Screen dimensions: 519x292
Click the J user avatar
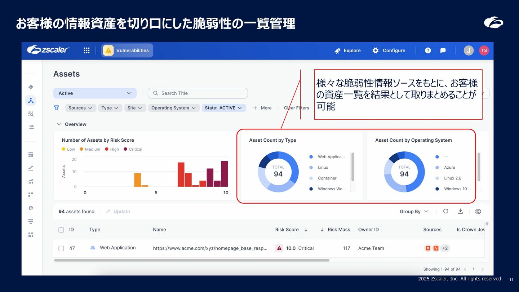coord(469,50)
